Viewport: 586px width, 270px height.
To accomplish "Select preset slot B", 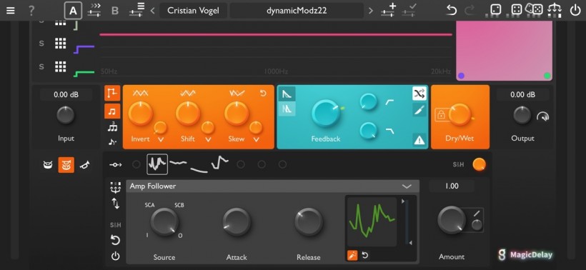I will [x=115, y=11].
